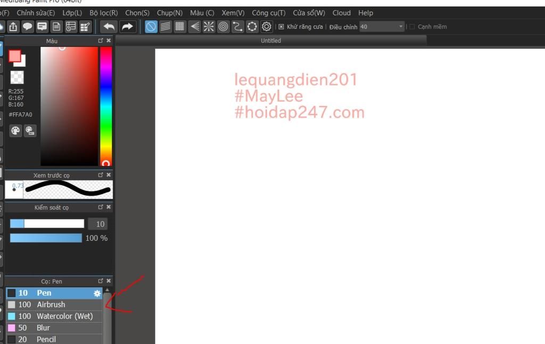Open the Màu (C) menu

pos(202,13)
